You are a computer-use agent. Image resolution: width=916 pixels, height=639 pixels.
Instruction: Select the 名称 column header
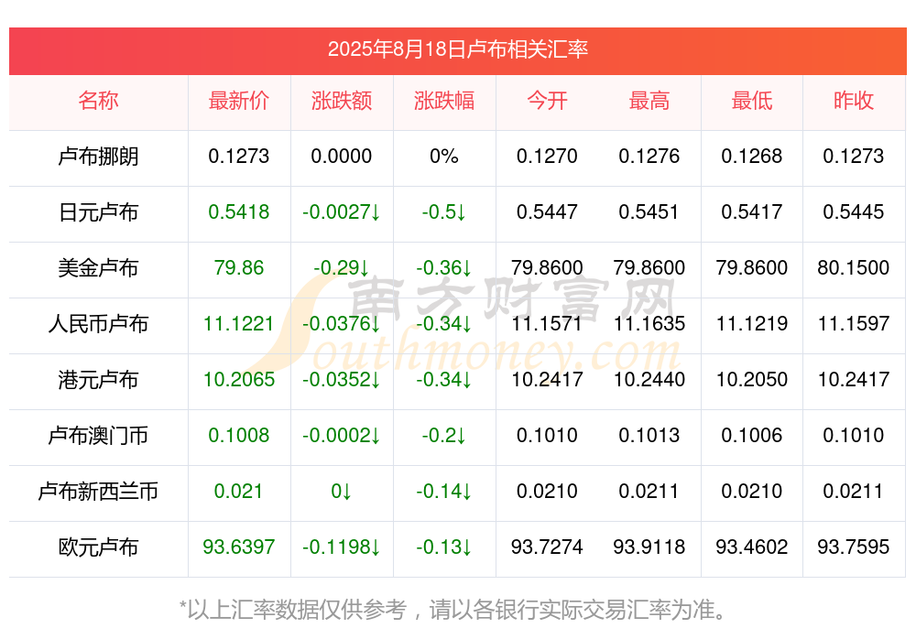click(98, 101)
